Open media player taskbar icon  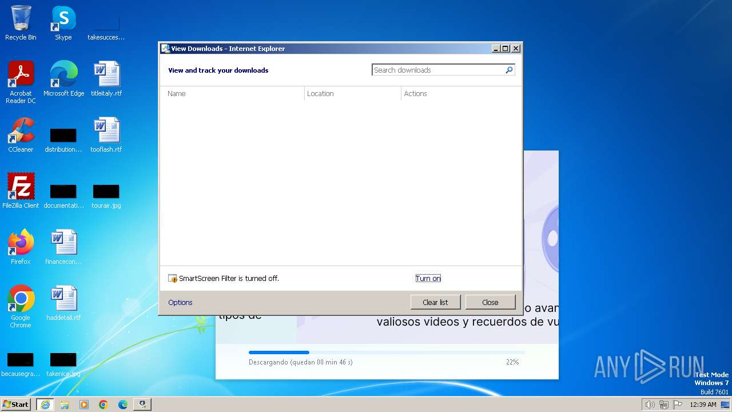pos(84,405)
